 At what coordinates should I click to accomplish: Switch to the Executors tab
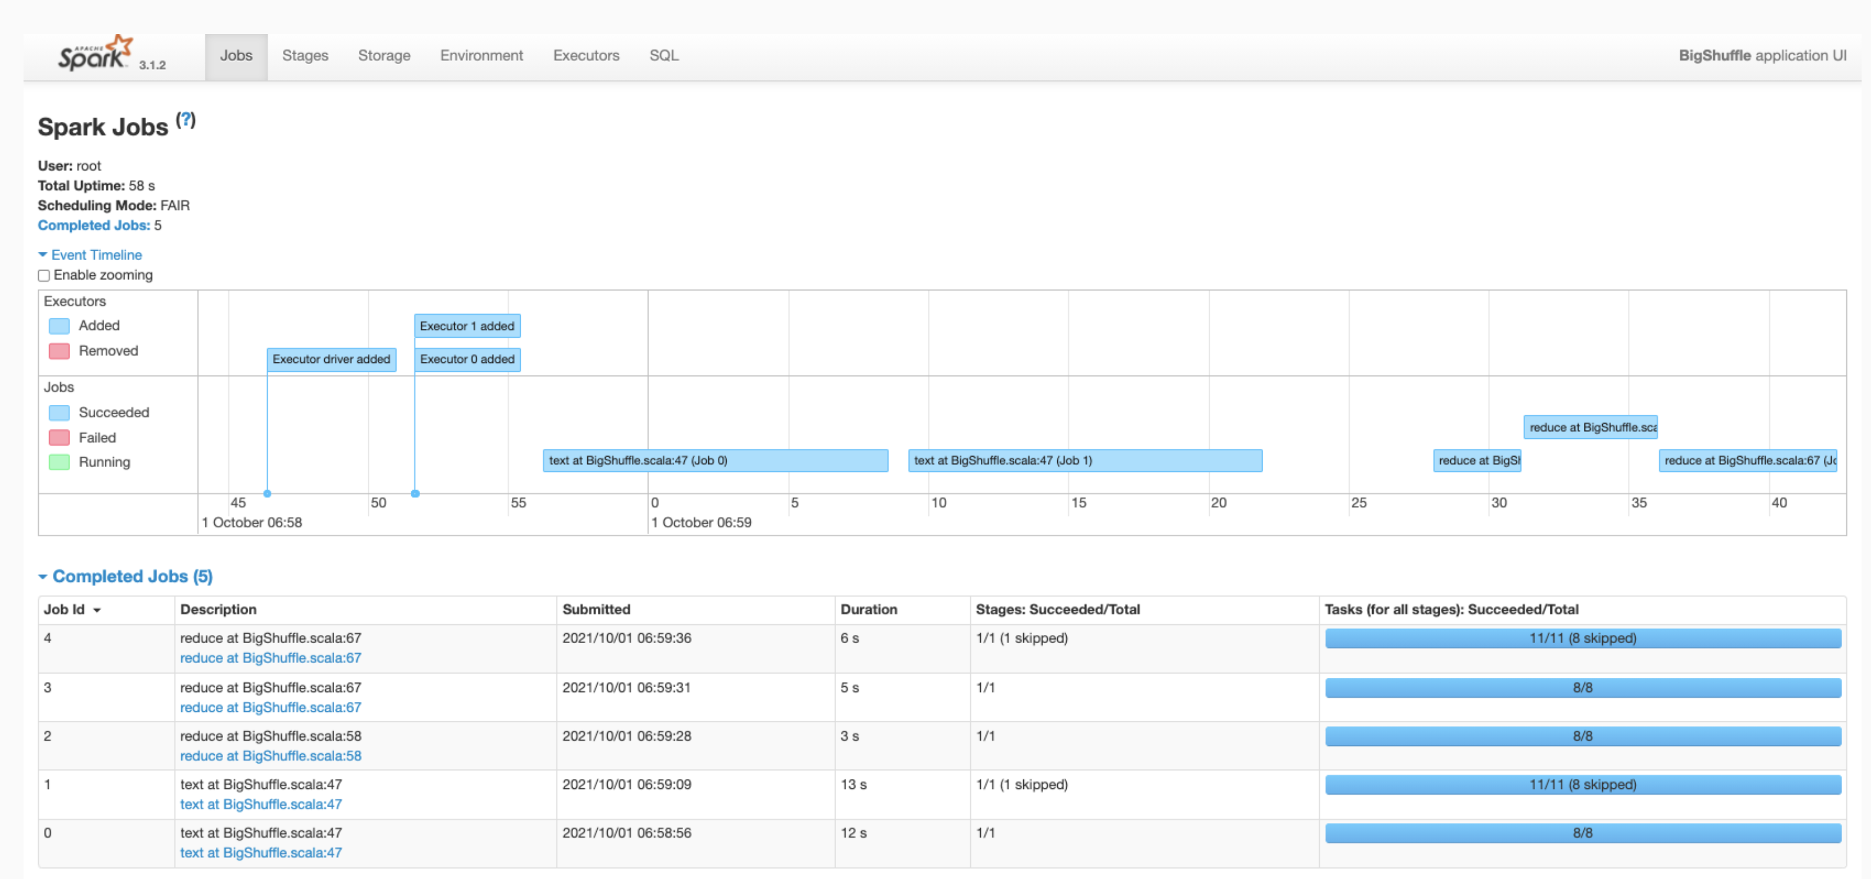tap(585, 56)
